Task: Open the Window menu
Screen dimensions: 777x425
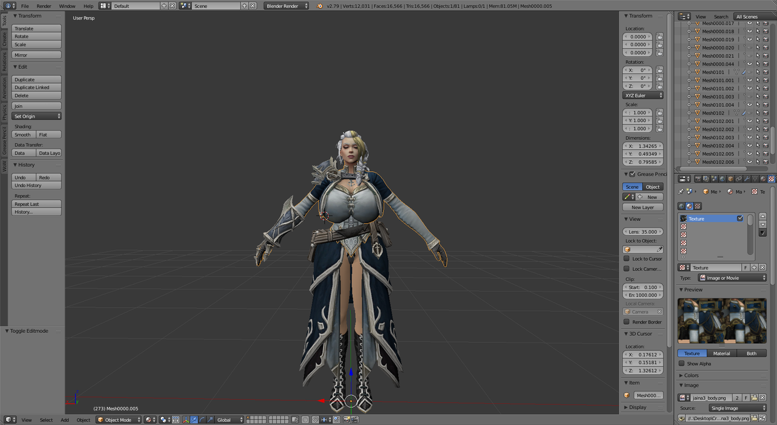Action: 67,5
